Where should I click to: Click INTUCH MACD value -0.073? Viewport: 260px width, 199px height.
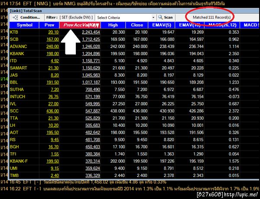tap(234, 96)
